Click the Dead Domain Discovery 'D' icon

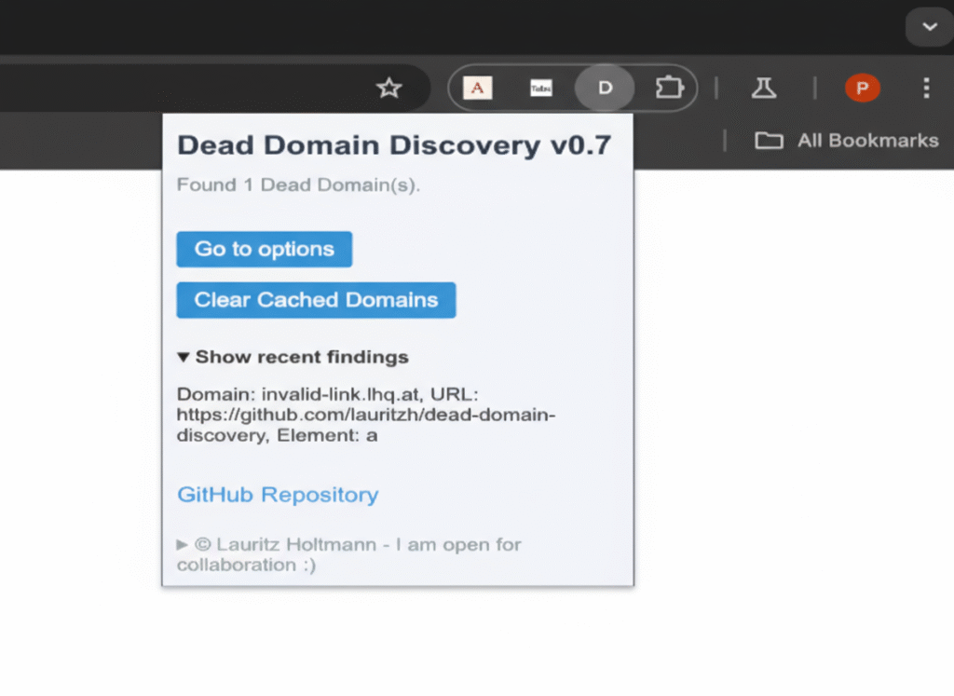pos(605,88)
